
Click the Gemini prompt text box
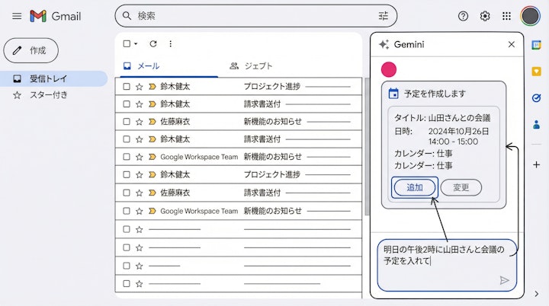click(x=447, y=265)
